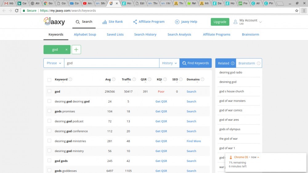Collapse the Chrome OS battery notification
The image size is (308, 173).
[x=258, y=157]
